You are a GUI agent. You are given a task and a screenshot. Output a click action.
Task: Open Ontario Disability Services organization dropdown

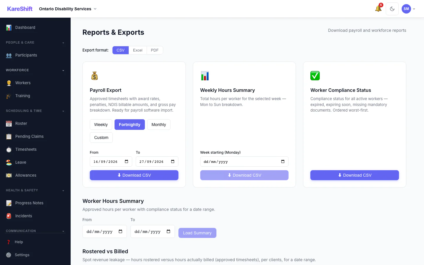(68, 9)
